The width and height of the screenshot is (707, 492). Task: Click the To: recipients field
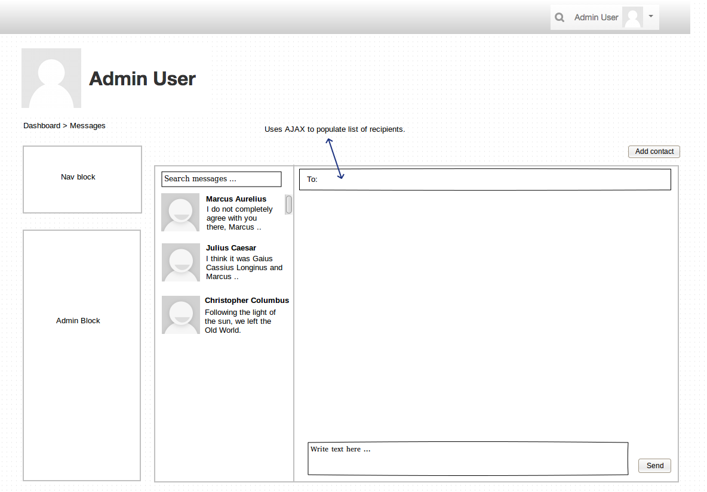(485, 179)
